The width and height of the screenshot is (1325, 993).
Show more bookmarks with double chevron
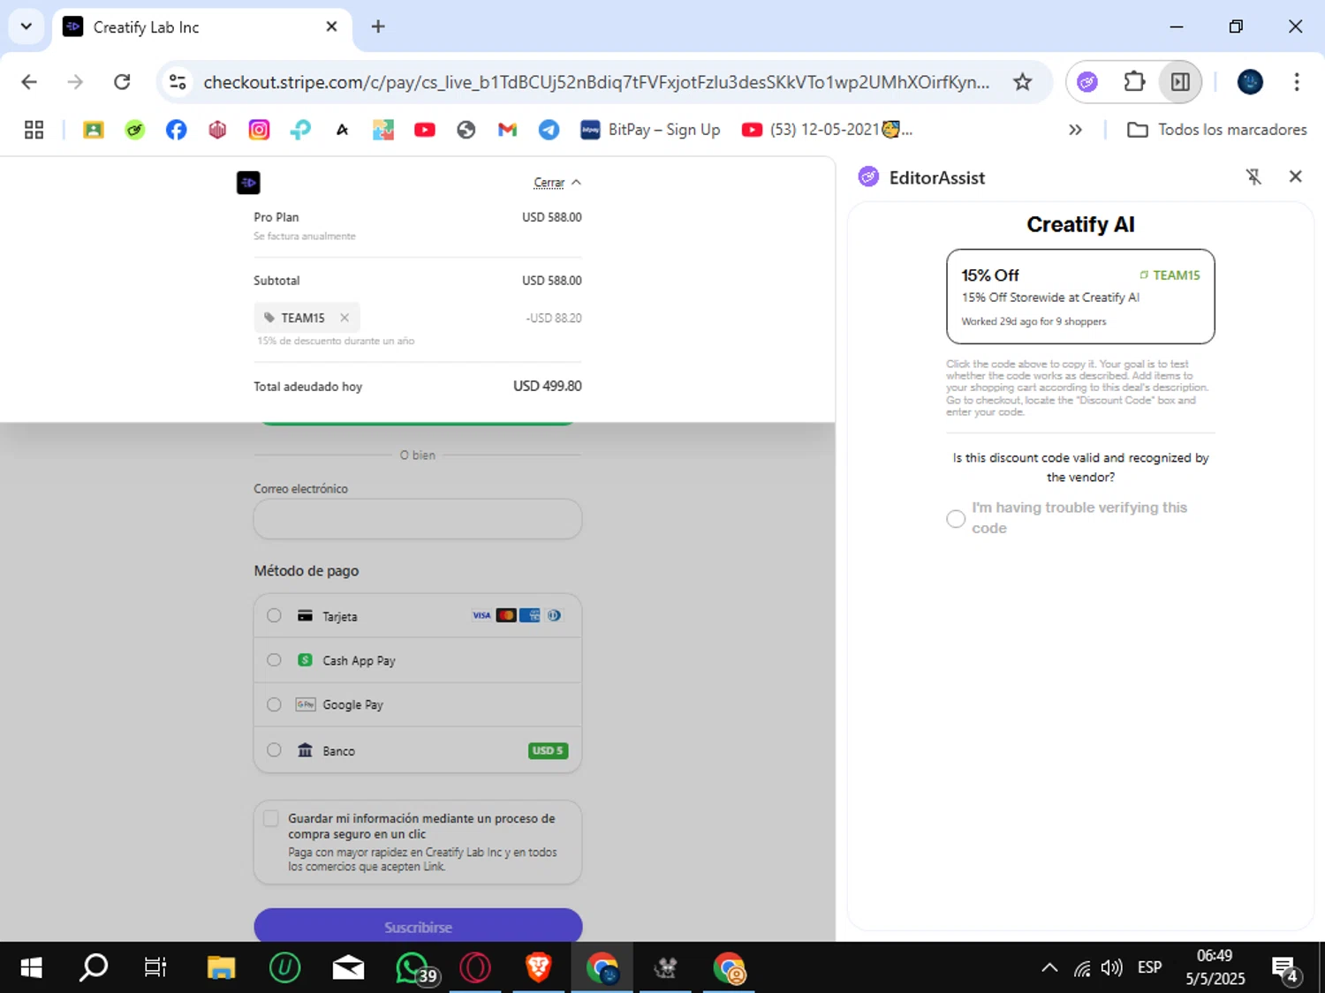coord(1075,130)
